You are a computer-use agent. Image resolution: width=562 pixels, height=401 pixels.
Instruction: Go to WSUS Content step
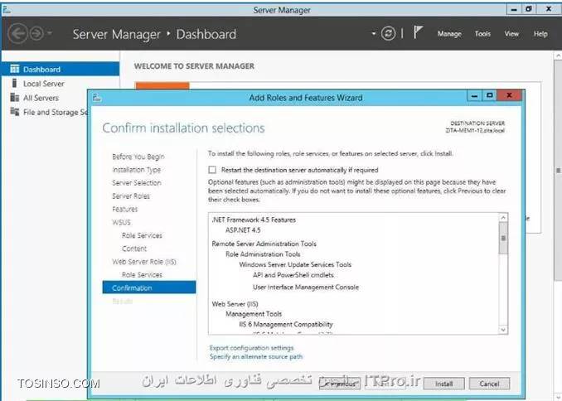pyautogui.click(x=134, y=249)
